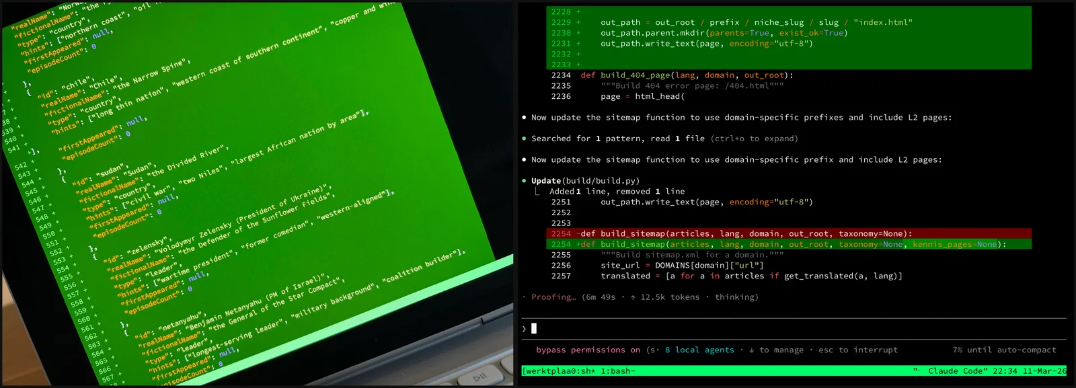Click the '8 local agents' status text
The width and height of the screenshot is (1076, 388).
[699, 350]
